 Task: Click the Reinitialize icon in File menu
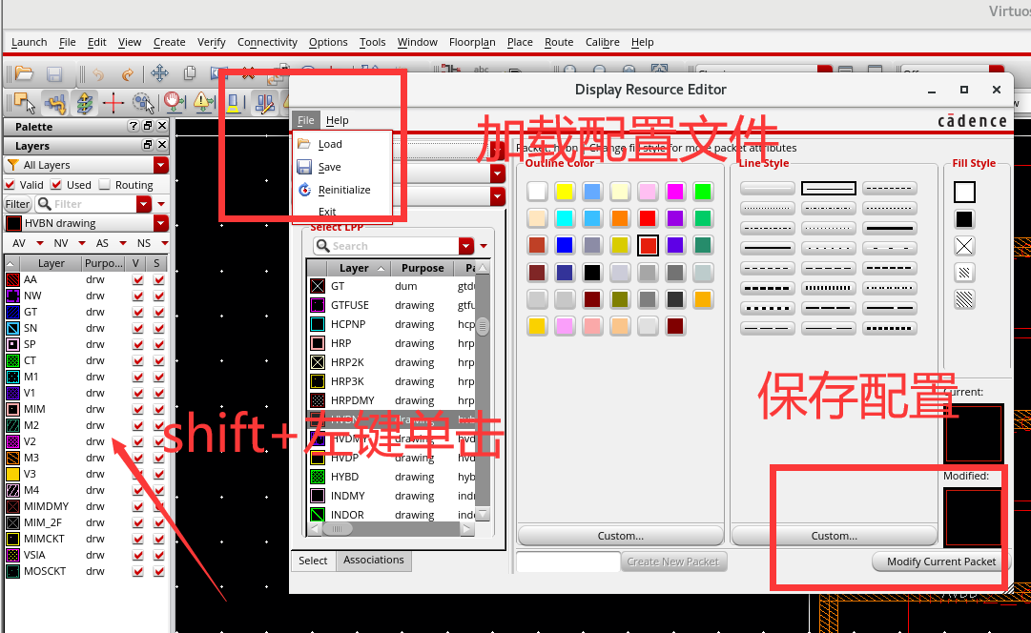pyautogui.click(x=304, y=190)
